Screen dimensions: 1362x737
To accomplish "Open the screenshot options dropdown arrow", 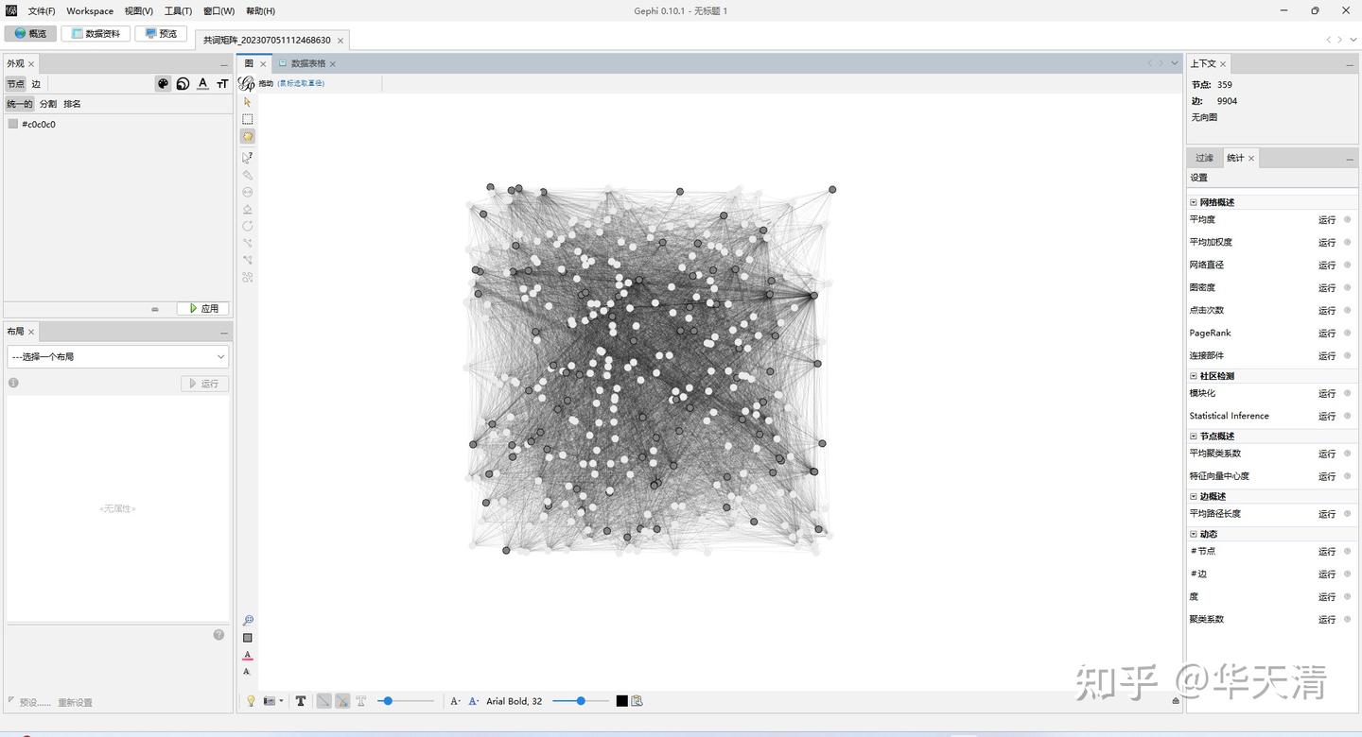I will coord(281,701).
